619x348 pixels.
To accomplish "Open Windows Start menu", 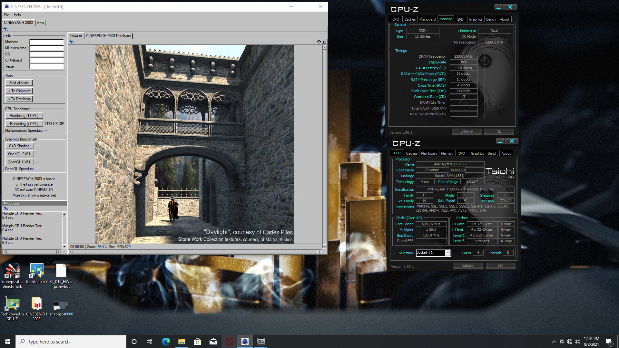I will pyautogui.click(x=8, y=342).
